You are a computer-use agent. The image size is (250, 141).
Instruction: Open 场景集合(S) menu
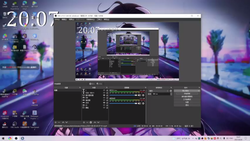tap(90, 19)
